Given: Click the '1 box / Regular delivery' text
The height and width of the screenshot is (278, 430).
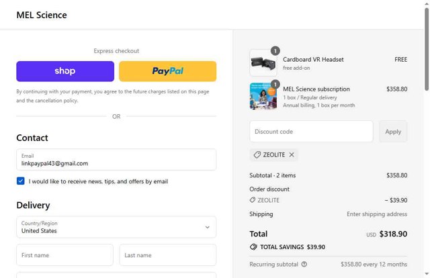Looking at the screenshot, I should click(x=310, y=97).
